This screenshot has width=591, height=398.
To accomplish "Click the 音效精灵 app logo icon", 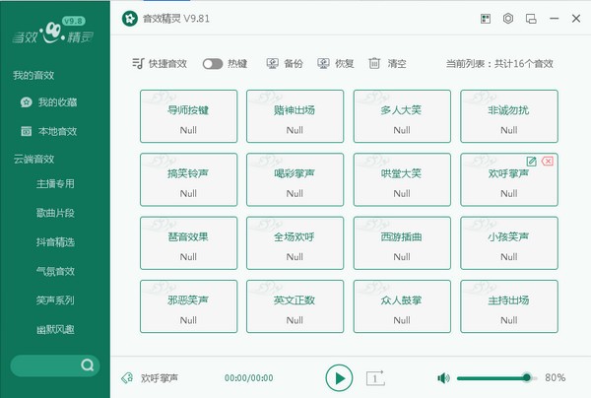I will click(130, 19).
